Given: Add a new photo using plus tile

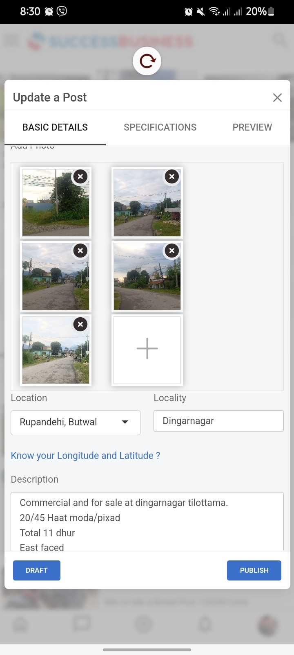Looking at the screenshot, I should pos(147,349).
